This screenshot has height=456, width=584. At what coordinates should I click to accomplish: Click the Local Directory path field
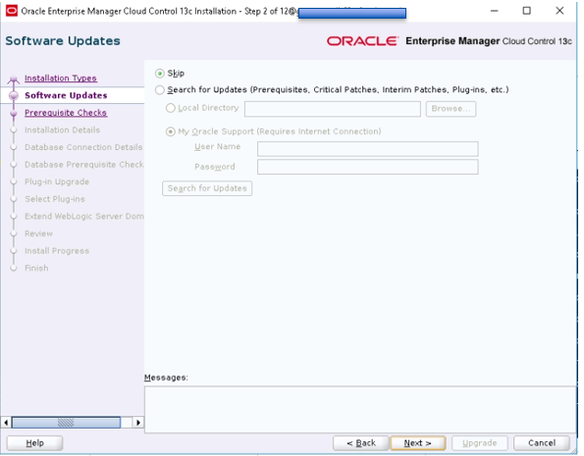(332, 109)
